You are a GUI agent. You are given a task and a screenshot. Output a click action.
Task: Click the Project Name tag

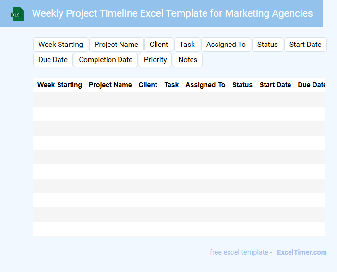(116, 45)
